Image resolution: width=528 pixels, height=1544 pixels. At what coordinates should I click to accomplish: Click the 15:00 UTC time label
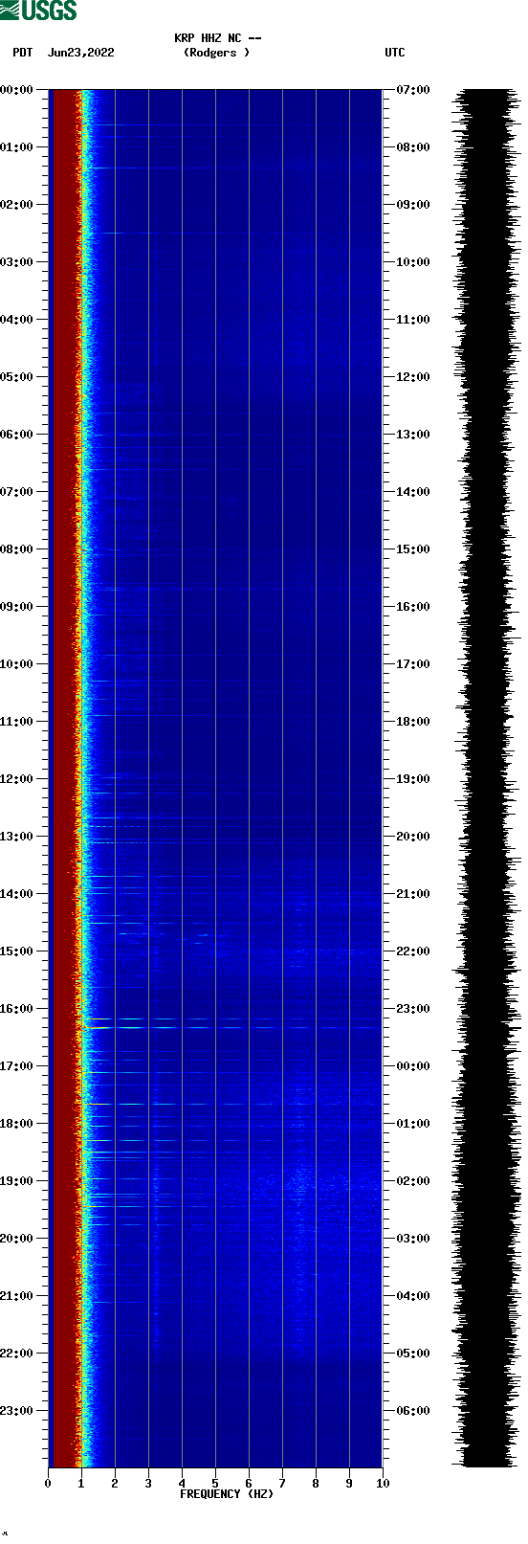click(413, 549)
